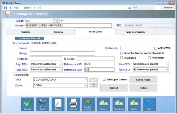Open client search next to Código

[x=56, y=21]
